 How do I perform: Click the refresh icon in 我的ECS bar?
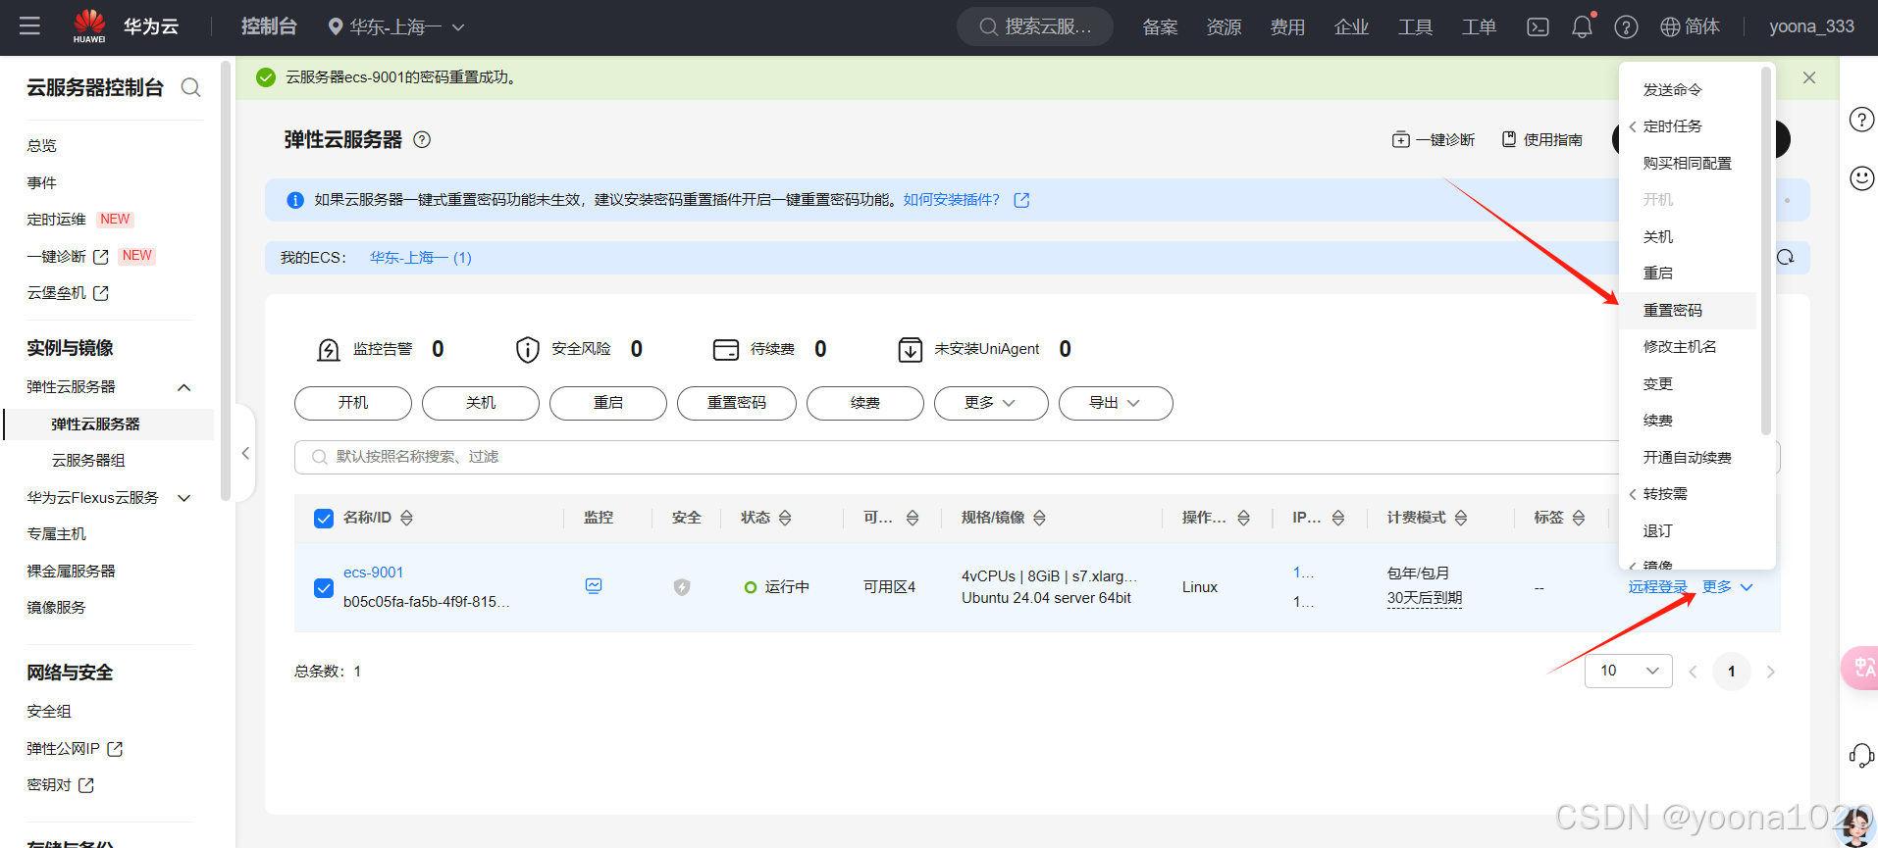tap(1785, 257)
